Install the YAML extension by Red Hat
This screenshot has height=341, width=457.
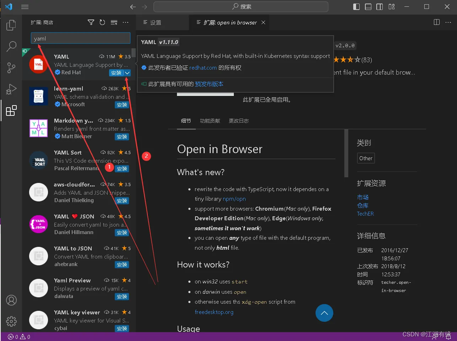coord(116,73)
